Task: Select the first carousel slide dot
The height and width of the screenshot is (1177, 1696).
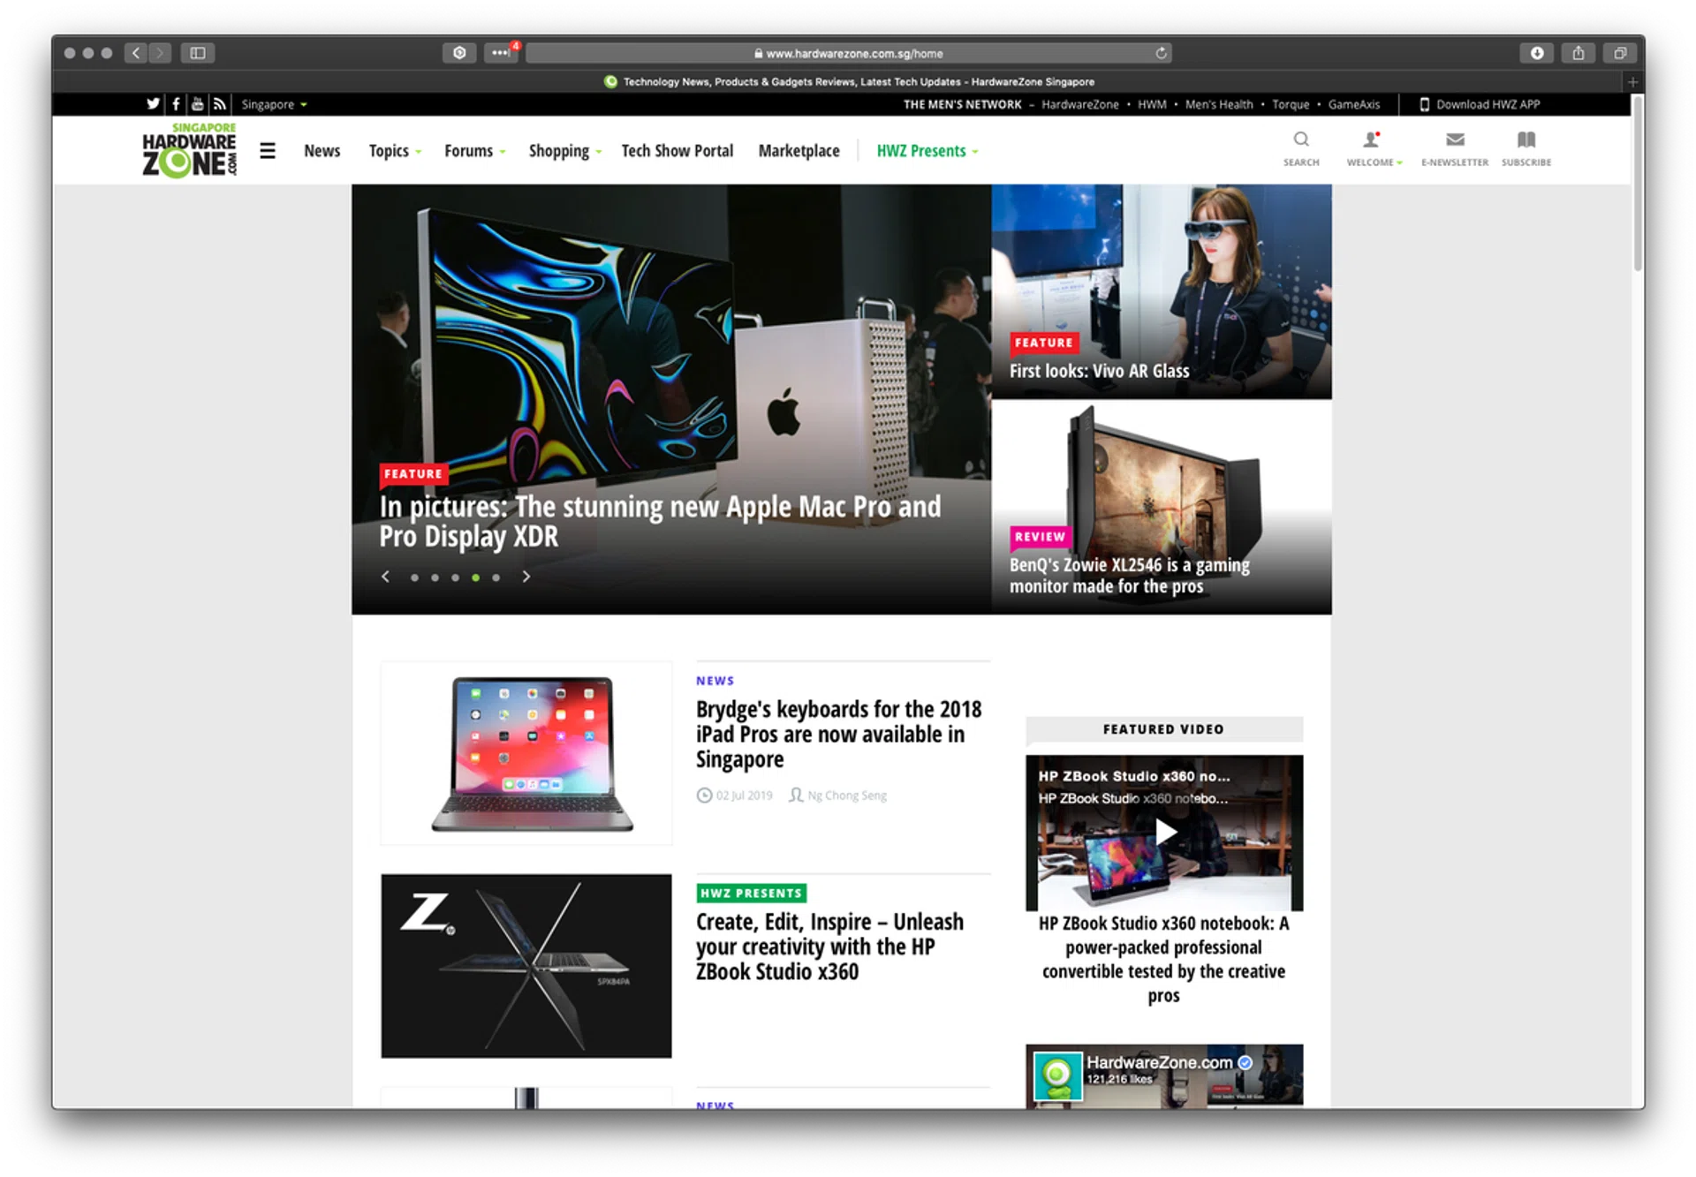Action: [x=414, y=577]
